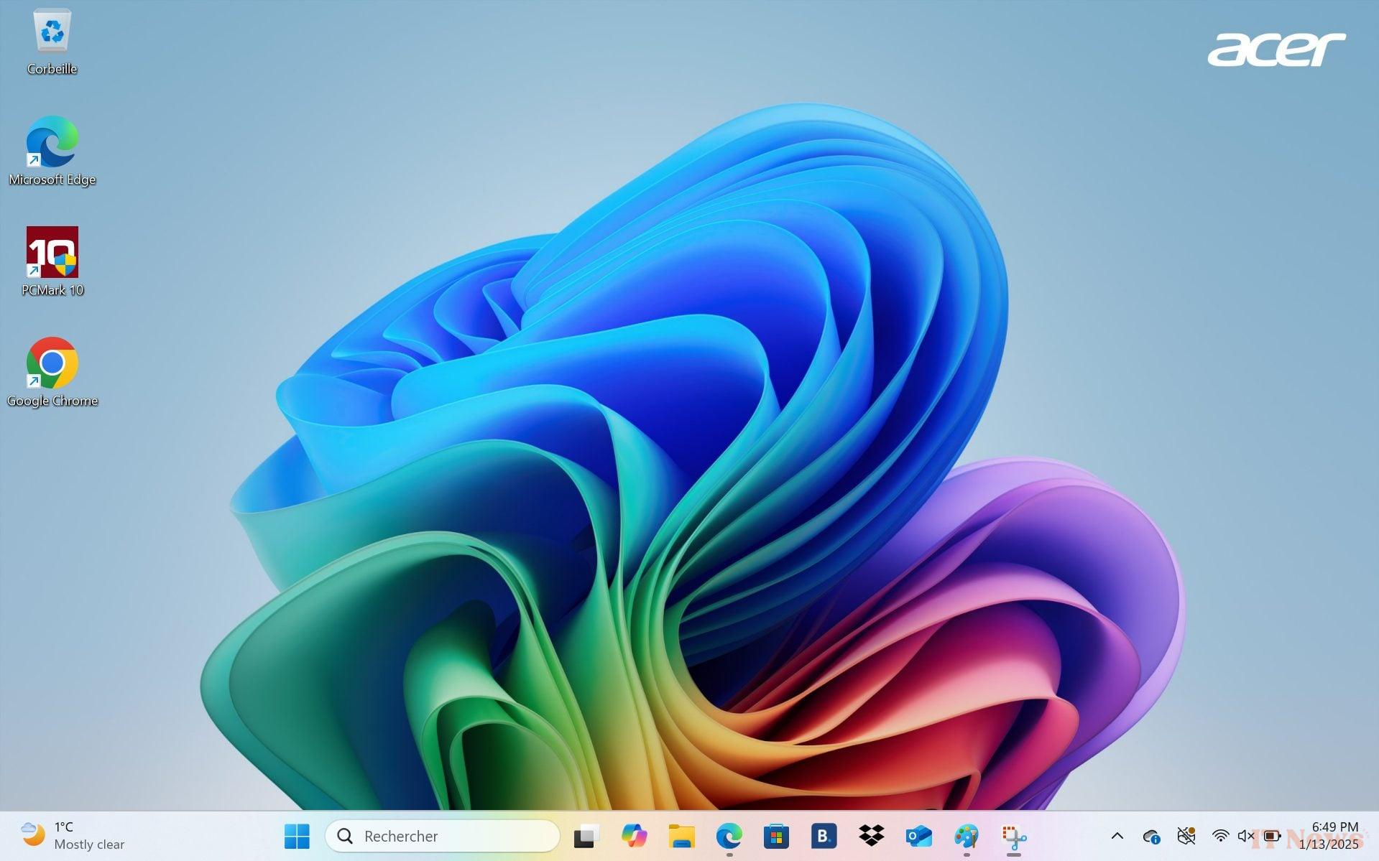Select the PCMark 10 desktop shortcut
Viewport: 1379px width, 861px height.
coord(52,261)
